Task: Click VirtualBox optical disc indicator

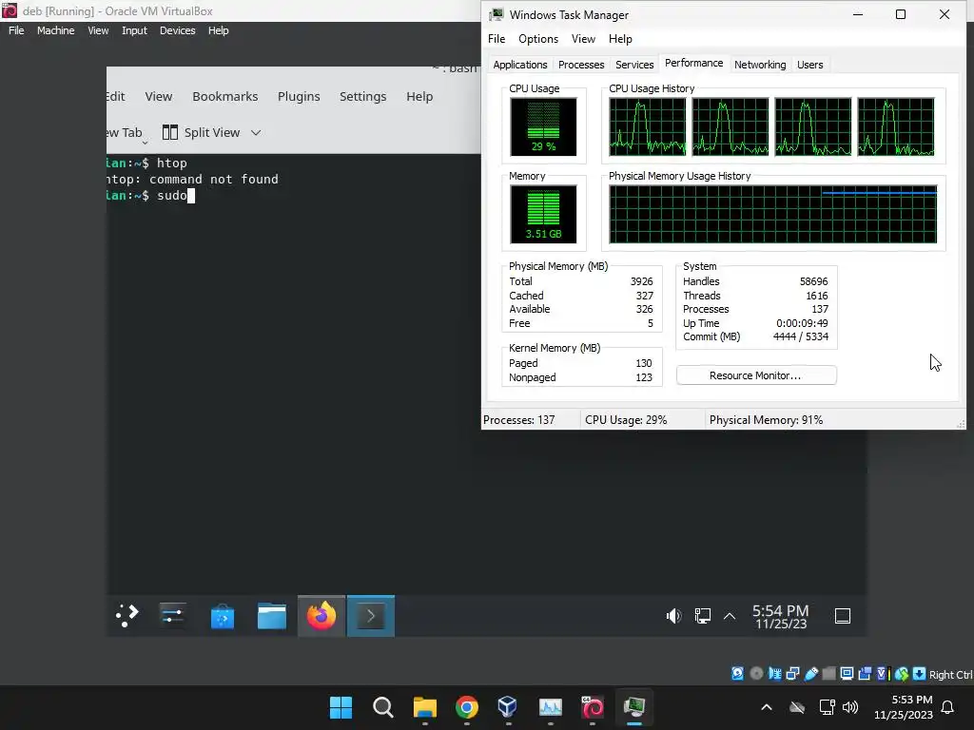Action: click(756, 674)
